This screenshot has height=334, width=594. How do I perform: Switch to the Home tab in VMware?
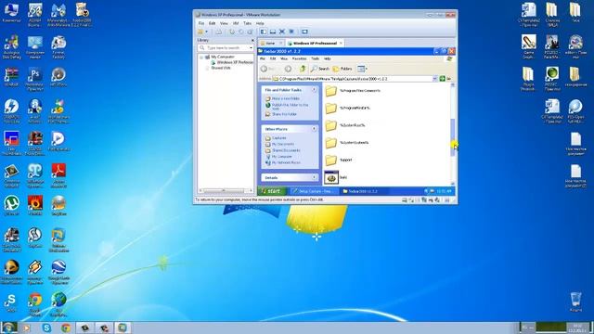[x=270, y=44]
